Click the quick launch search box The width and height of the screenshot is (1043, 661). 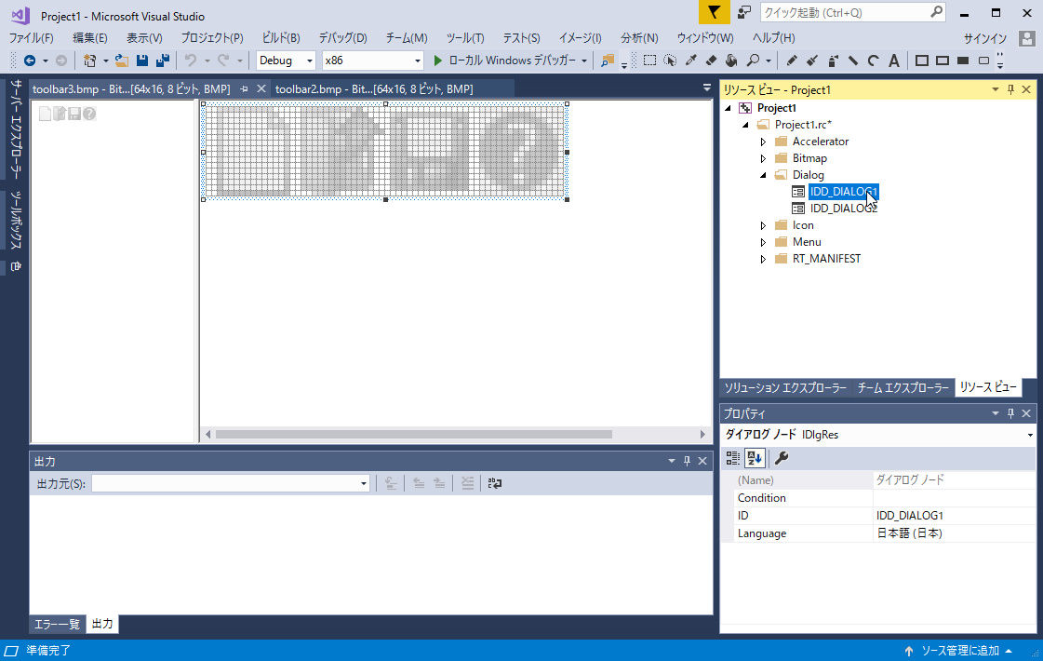click(x=852, y=12)
